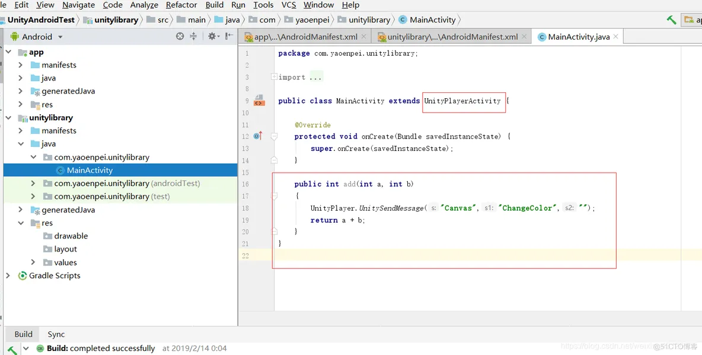Collapse the unitylibrary module node
This screenshot has width=702, height=355.
[x=8, y=117]
